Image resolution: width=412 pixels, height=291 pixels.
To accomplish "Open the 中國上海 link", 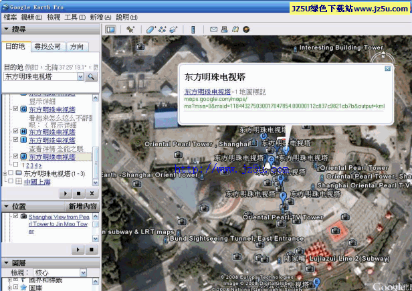I will coord(37,182).
